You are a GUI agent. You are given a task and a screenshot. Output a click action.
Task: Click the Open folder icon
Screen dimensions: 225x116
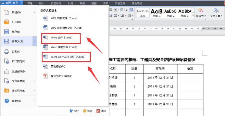coord(6,22)
